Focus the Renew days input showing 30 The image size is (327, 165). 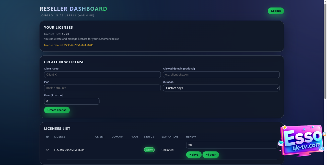pyautogui.click(x=232, y=145)
